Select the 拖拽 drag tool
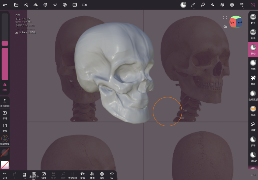The width and height of the screenshot is (258, 180). coord(253,65)
